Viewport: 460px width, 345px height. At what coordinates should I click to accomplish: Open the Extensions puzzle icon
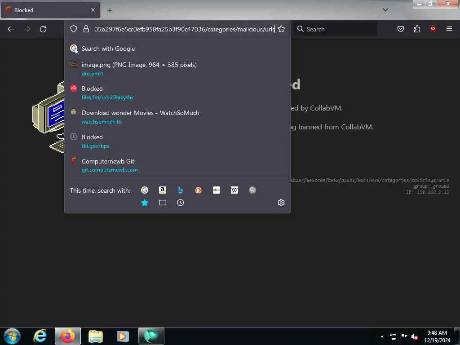(417, 29)
